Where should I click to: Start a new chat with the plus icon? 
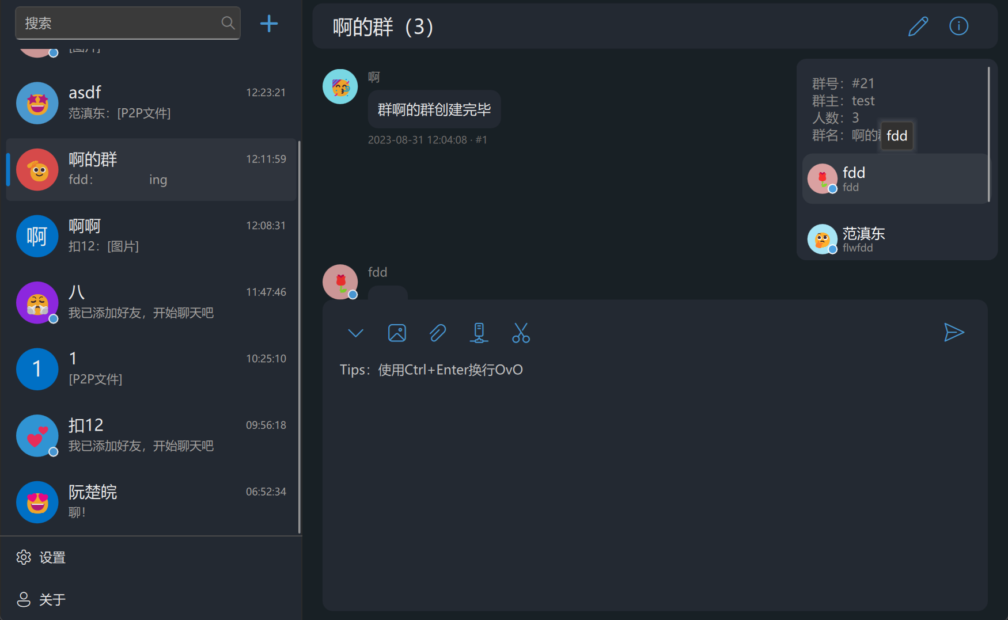tap(268, 23)
